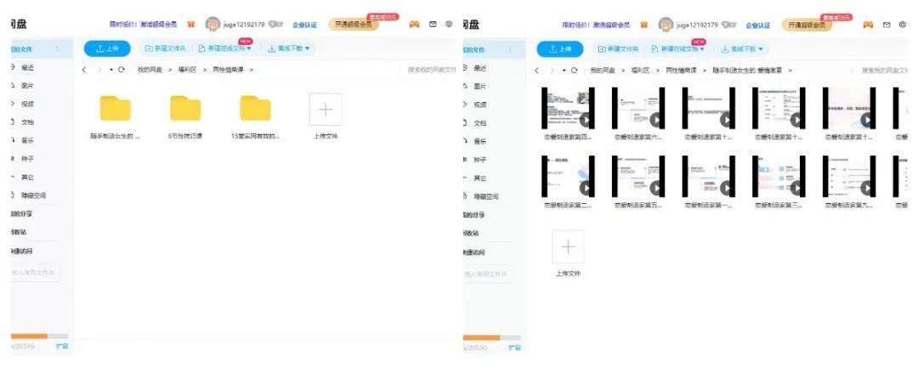Refresh the video window file list

[x=575, y=71]
